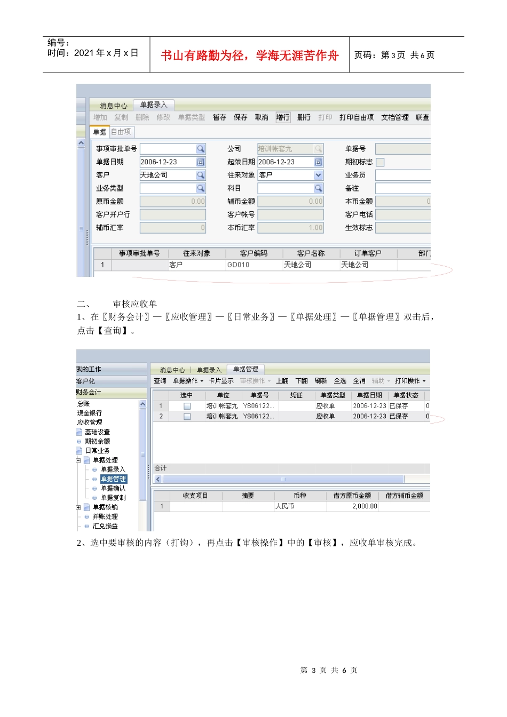This screenshot has width=507, height=717.
Task: Toggle the 期初标志 checkbox
Action: [380, 162]
